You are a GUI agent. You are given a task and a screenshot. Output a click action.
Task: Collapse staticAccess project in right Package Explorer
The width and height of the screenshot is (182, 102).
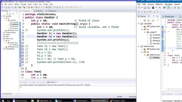point(139,46)
